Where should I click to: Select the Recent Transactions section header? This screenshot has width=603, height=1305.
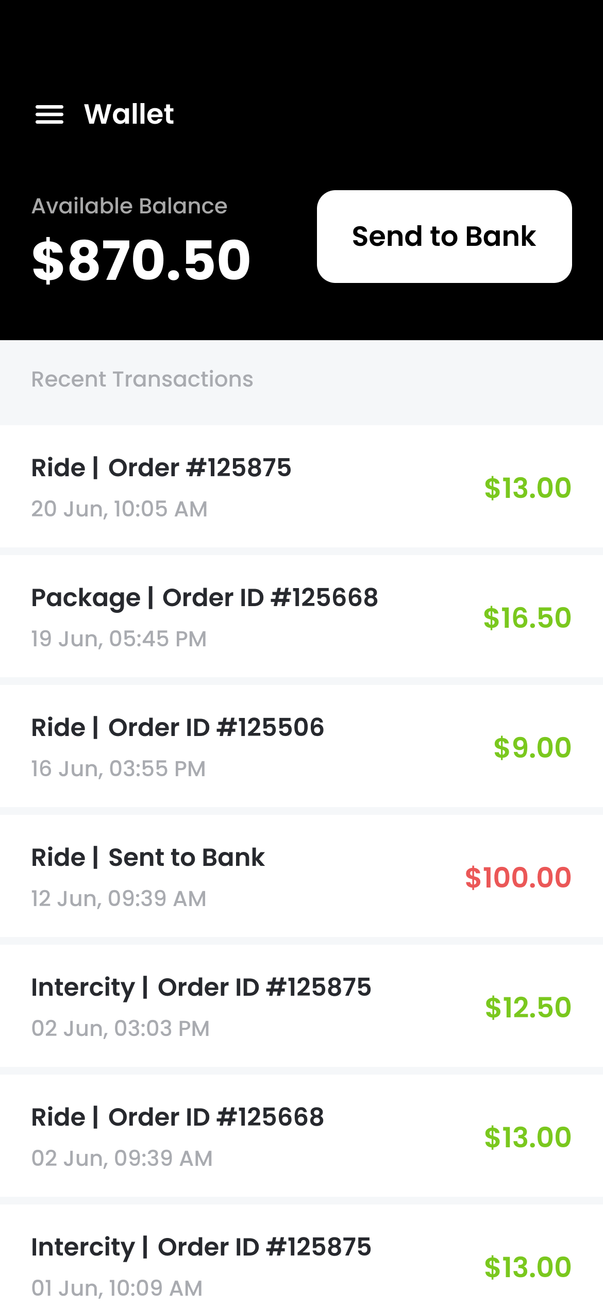(142, 379)
